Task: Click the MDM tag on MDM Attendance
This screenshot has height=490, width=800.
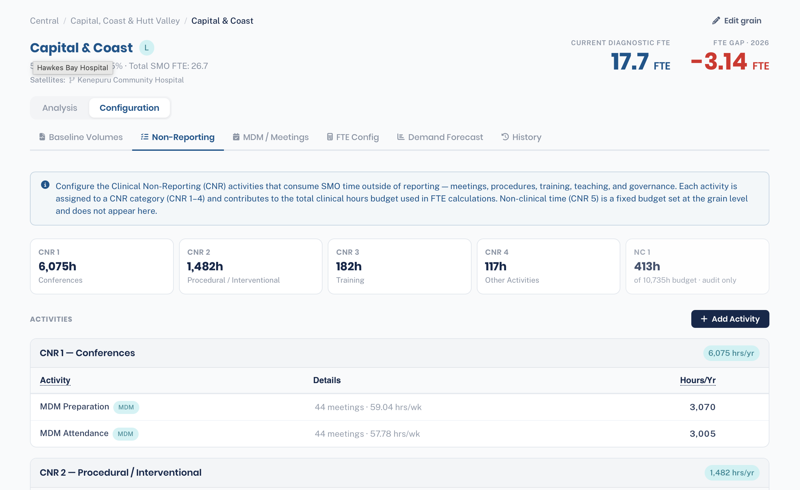Action: click(x=125, y=434)
